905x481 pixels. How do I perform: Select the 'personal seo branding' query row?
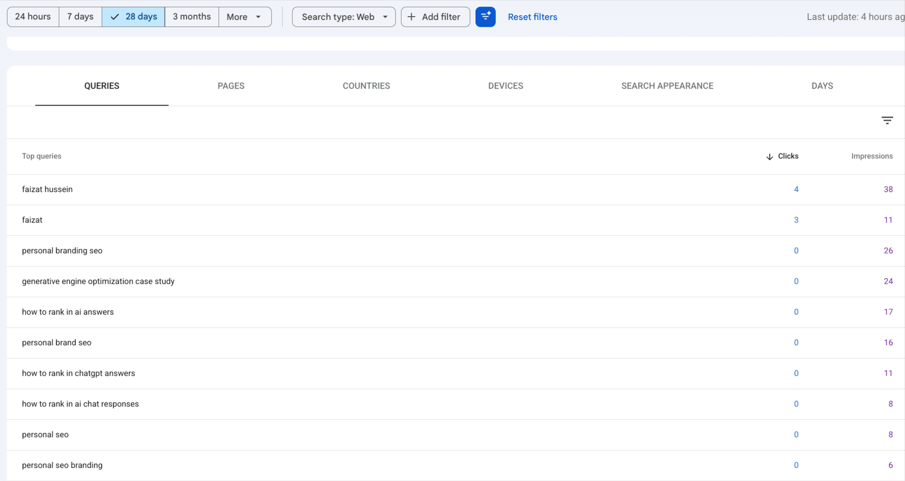(456, 465)
